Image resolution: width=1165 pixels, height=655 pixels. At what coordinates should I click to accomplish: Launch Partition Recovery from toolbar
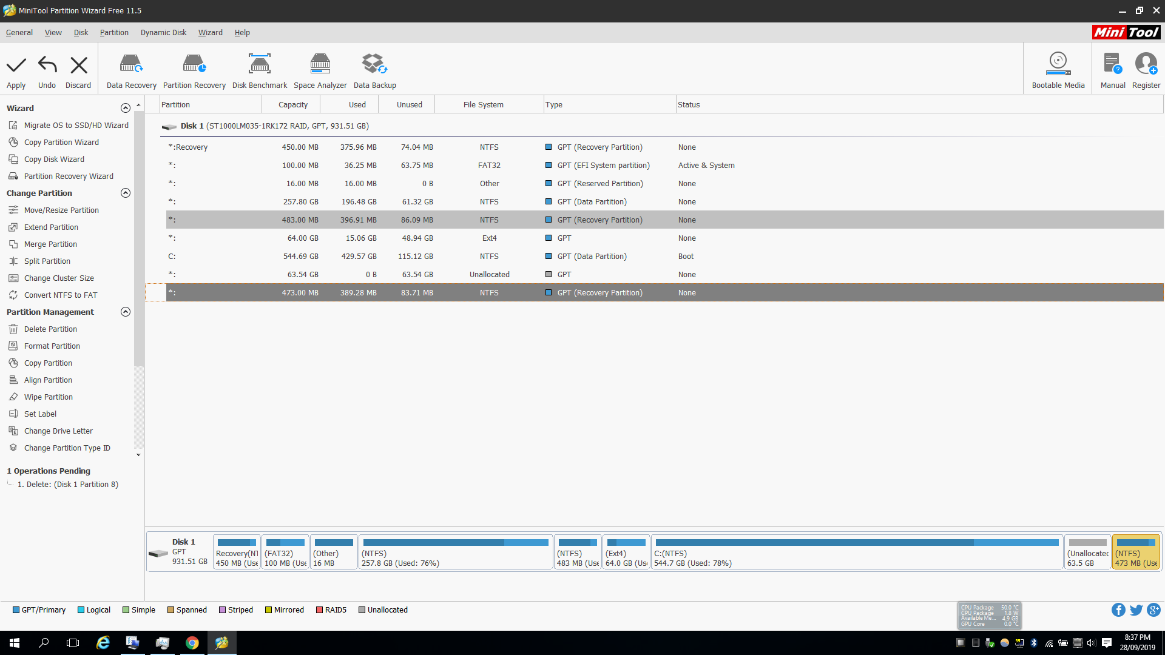click(x=194, y=71)
